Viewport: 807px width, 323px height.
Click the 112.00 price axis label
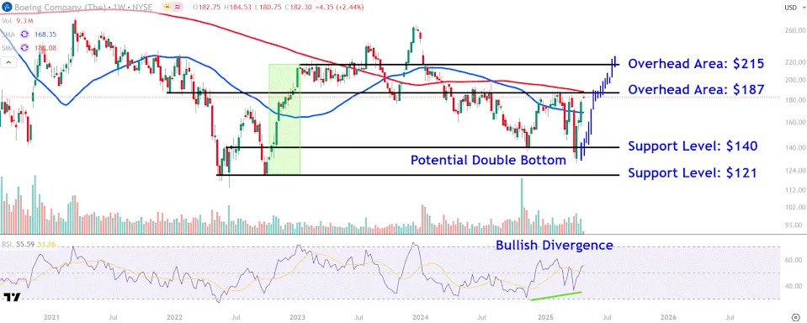coord(794,190)
